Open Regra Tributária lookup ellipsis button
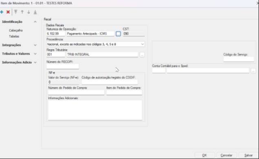The image size is (259, 159). click(142, 55)
